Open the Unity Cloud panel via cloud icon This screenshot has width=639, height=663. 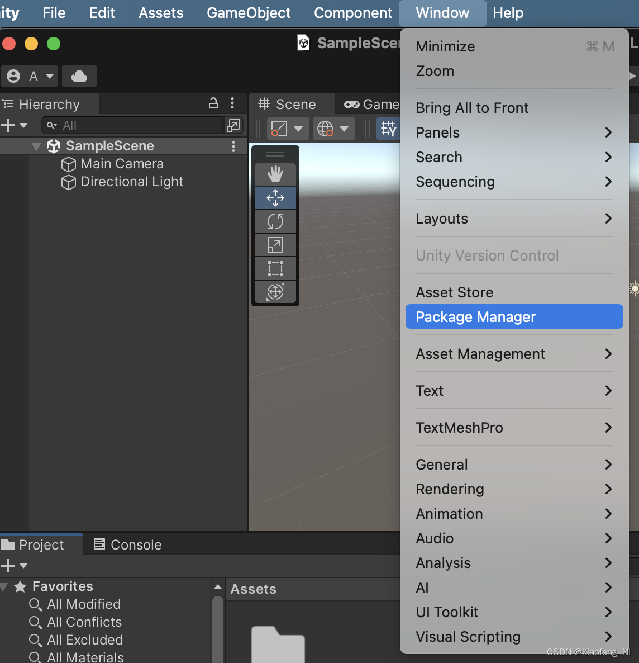tap(79, 76)
